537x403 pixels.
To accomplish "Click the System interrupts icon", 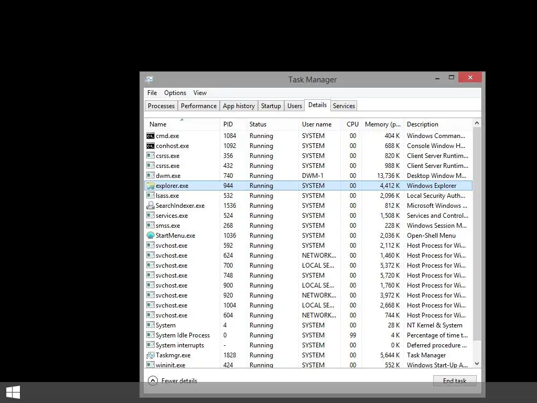I will tap(151, 345).
